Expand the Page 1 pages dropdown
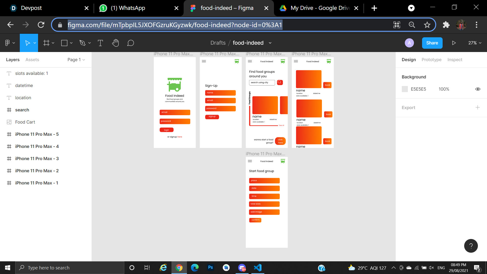The width and height of the screenshot is (487, 274). point(76,60)
